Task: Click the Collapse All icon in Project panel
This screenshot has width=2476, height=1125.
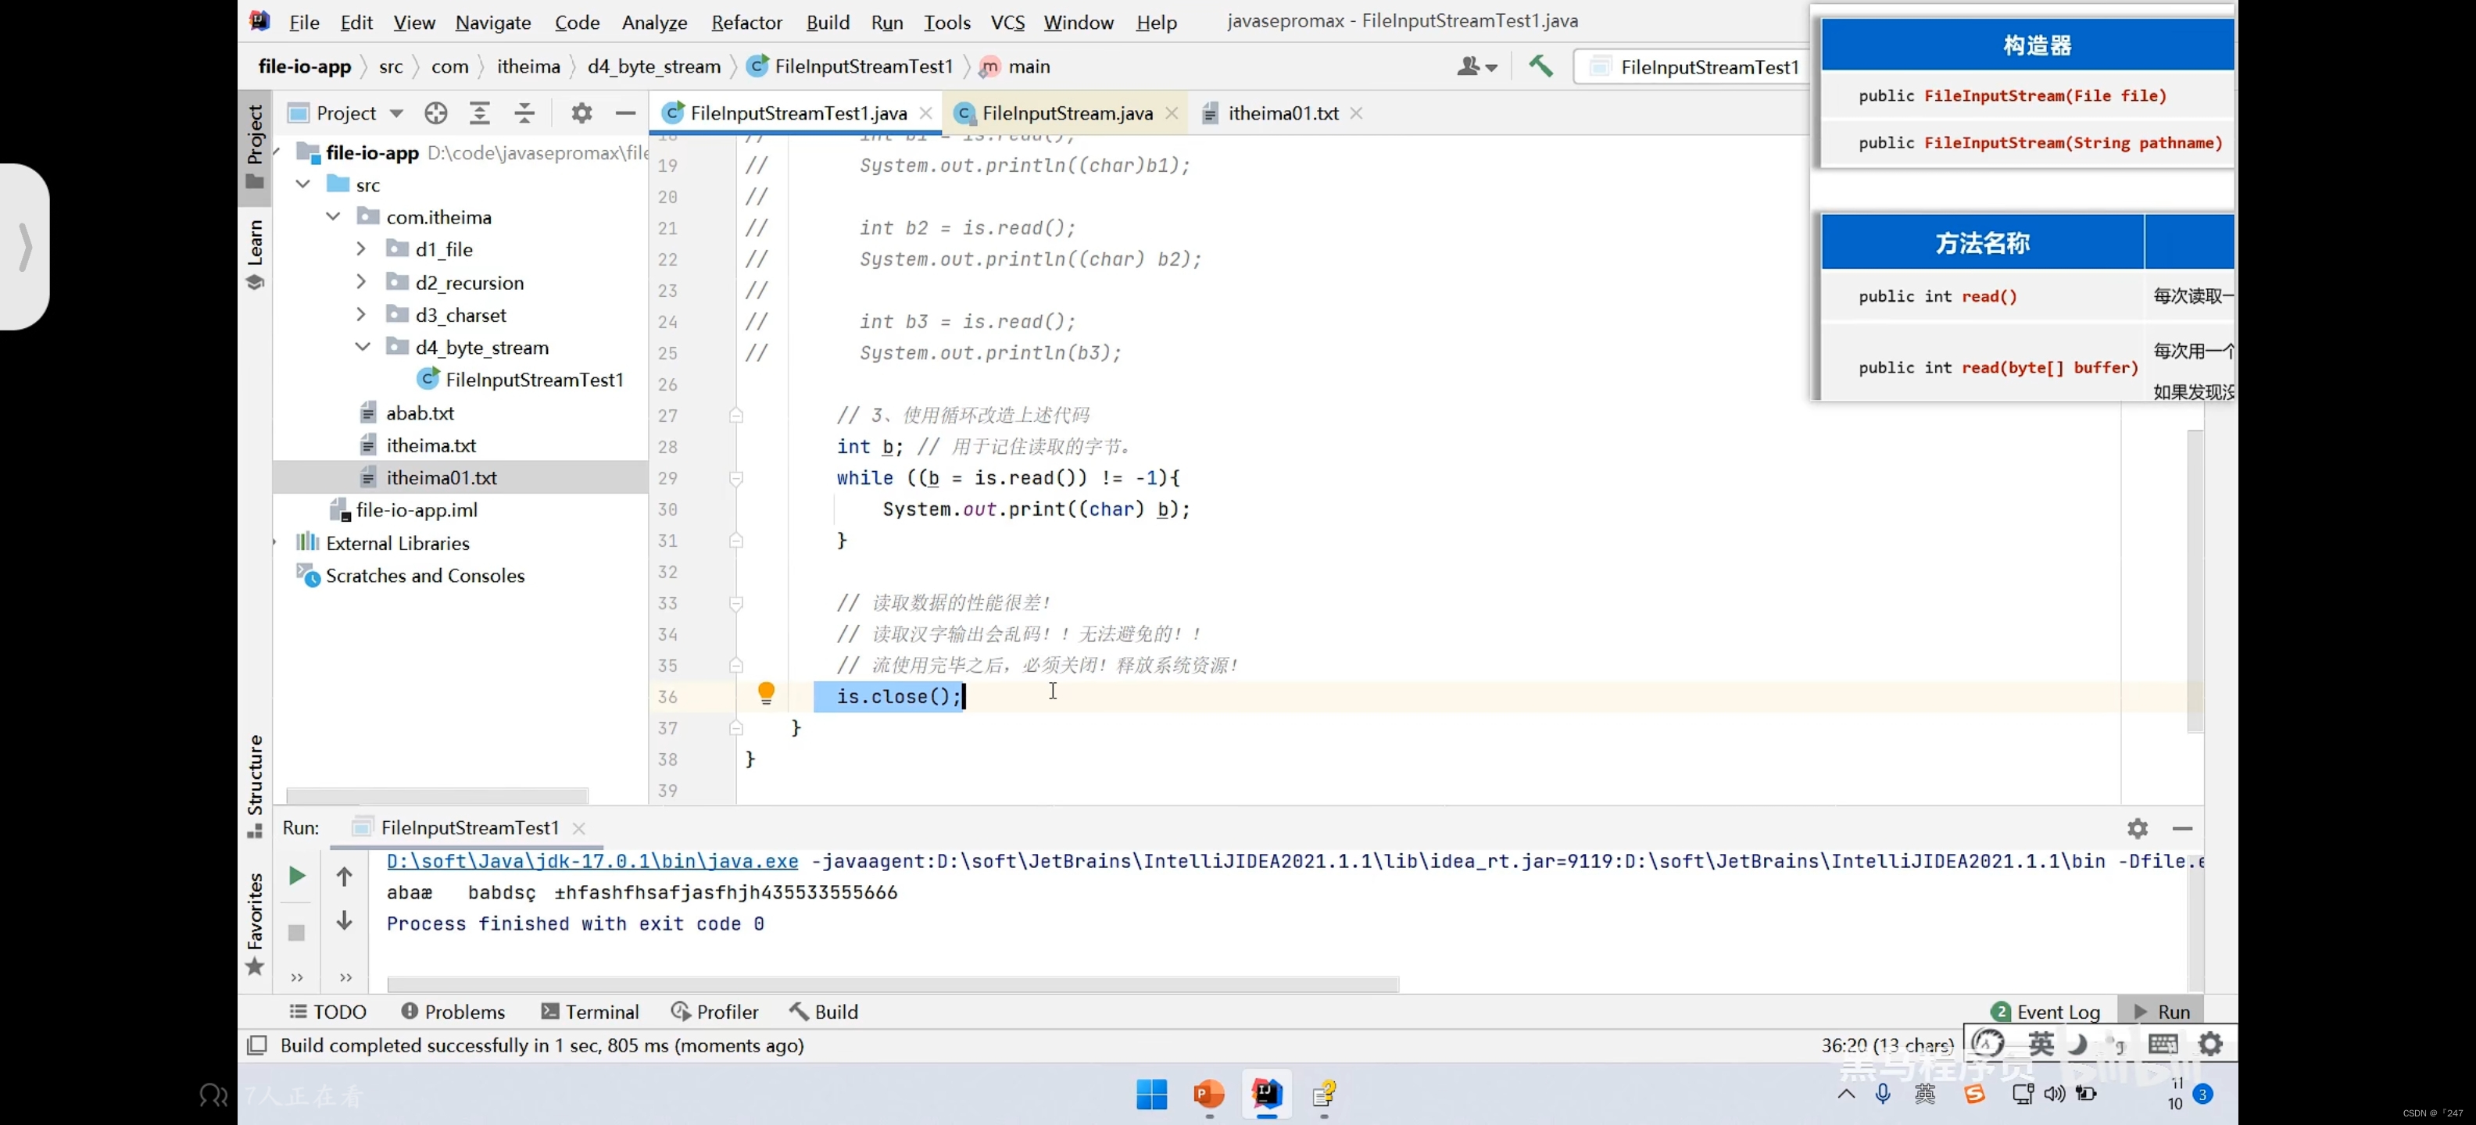Action: pyautogui.click(x=524, y=113)
